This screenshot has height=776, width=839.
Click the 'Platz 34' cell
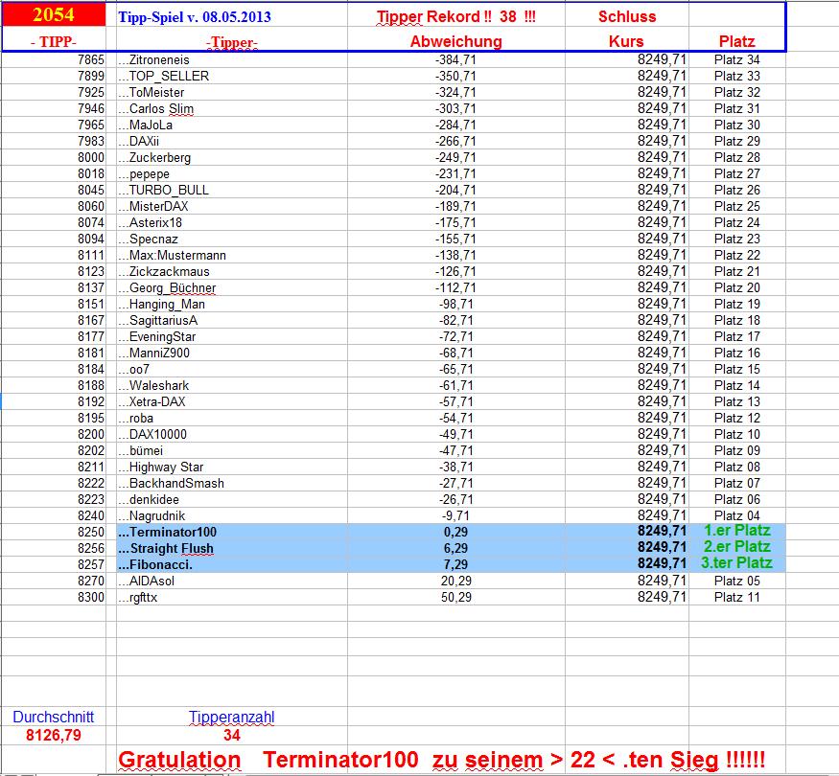click(736, 59)
